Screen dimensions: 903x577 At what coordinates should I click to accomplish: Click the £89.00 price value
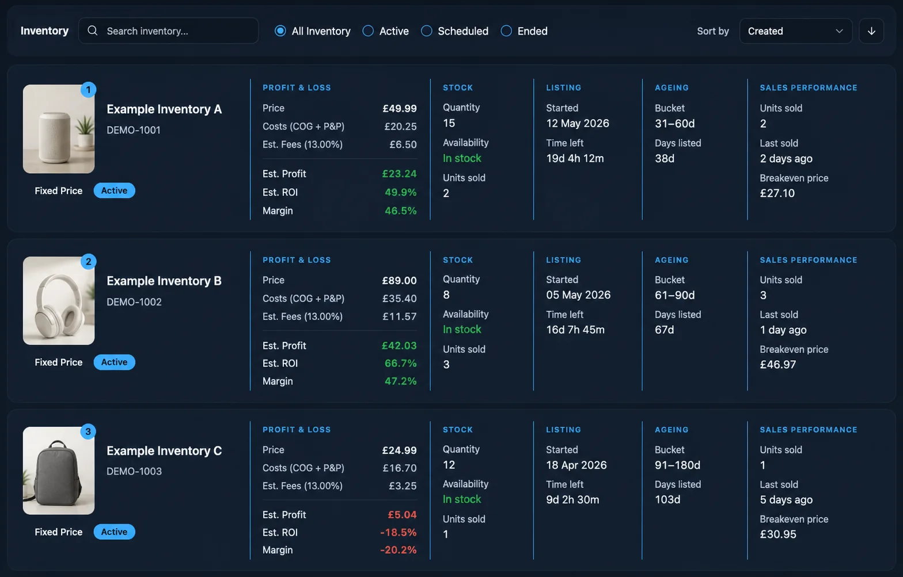point(399,280)
